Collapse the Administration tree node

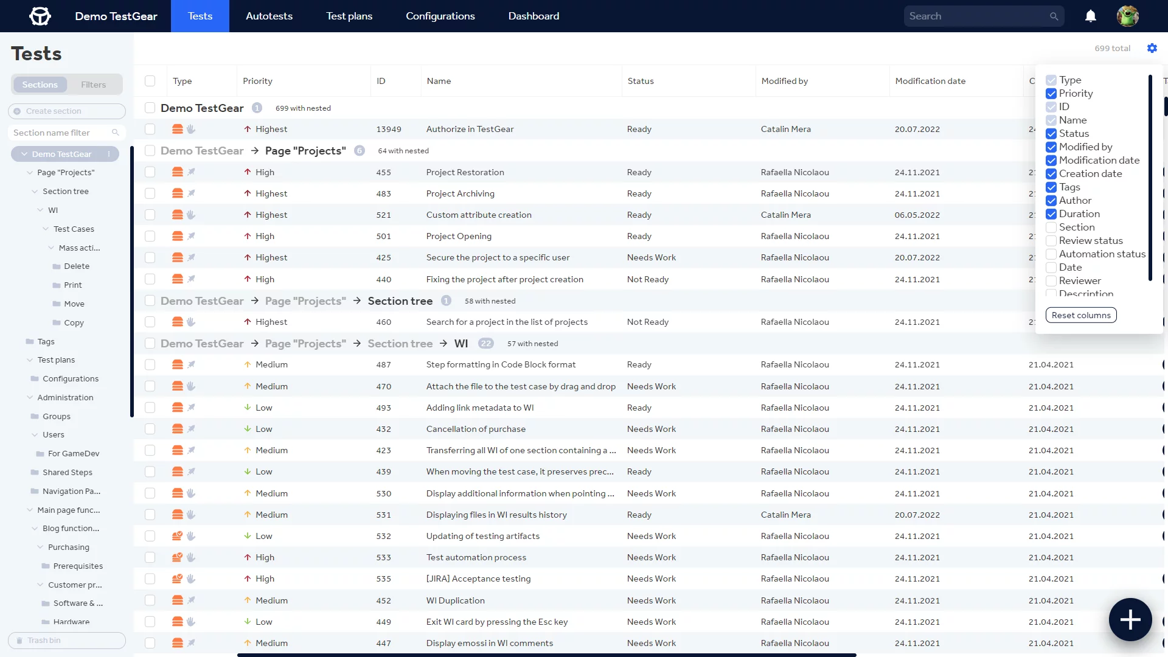pos(30,398)
